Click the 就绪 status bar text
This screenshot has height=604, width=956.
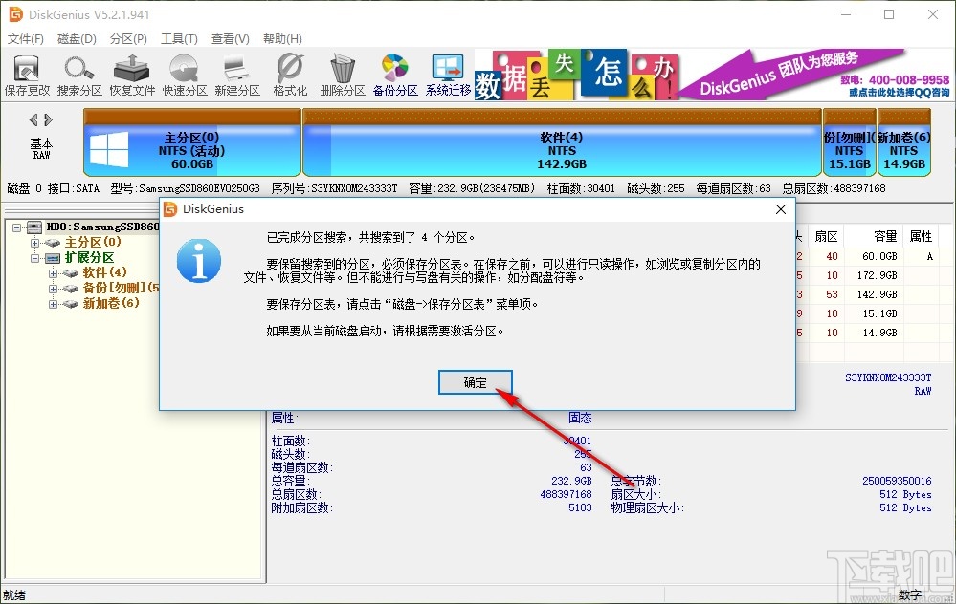pos(14,594)
